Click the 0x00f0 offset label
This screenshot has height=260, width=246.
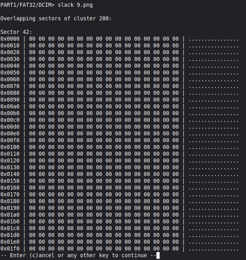coord(10,140)
